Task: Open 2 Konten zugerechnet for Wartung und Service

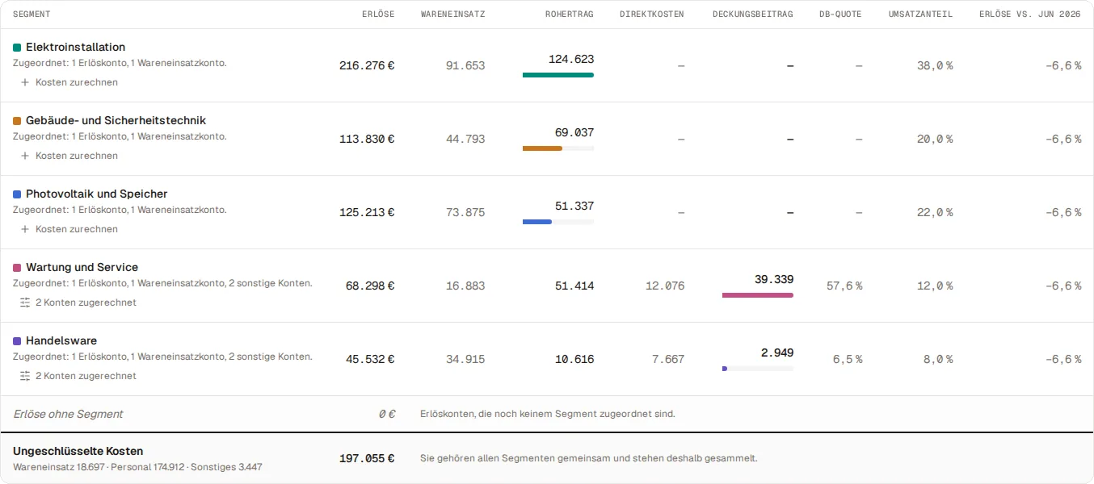Action: (86, 302)
